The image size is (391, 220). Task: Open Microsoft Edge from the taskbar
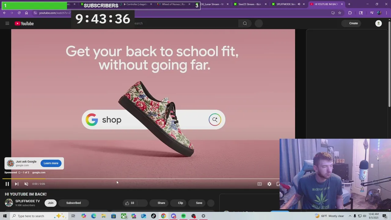[93, 216]
